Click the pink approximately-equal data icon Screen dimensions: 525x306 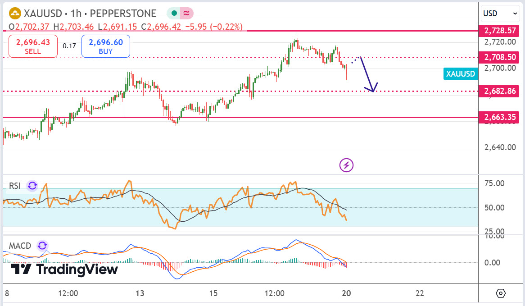[x=186, y=14]
